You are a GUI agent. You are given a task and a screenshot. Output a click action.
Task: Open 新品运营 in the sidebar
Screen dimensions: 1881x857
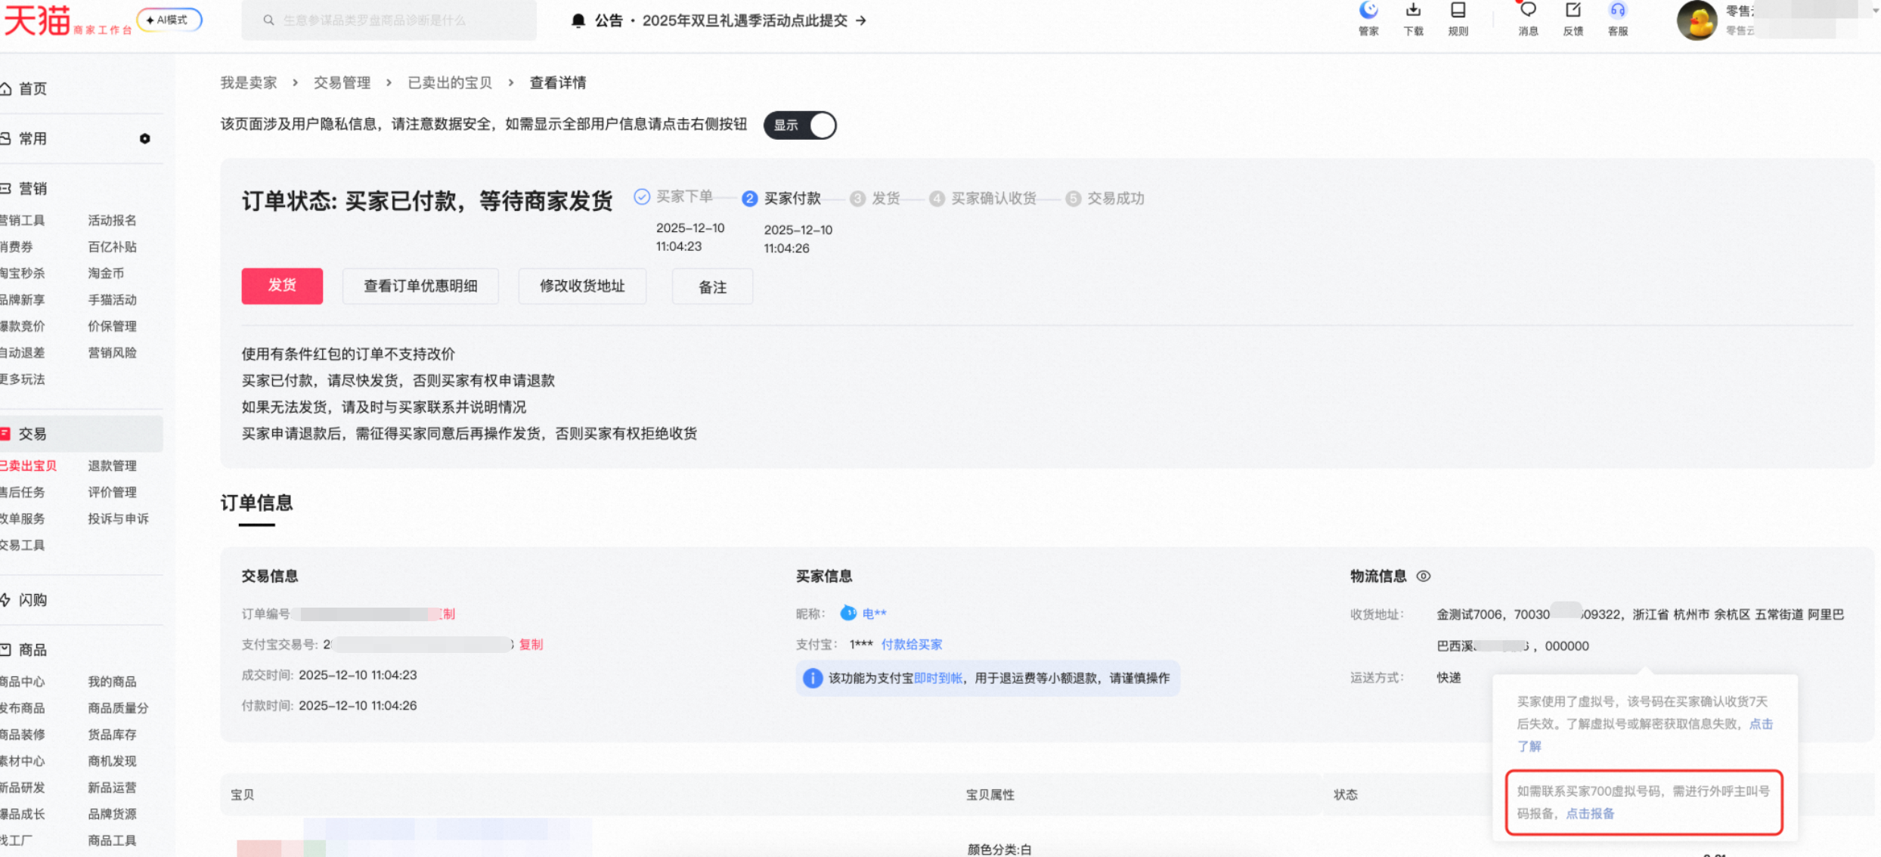(x=112, y=787)
